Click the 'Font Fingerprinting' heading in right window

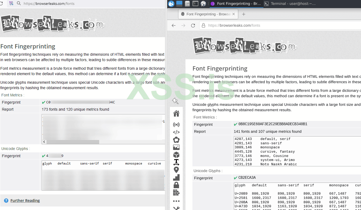(220, 68)
